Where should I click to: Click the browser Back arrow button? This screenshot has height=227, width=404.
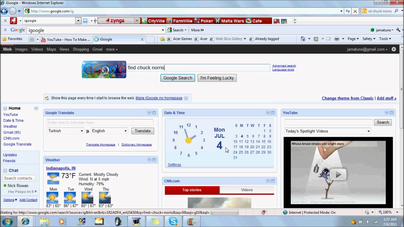[4, 11]
